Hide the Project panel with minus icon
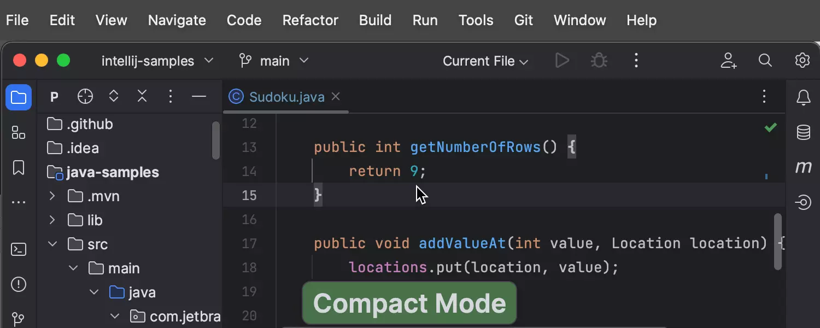820x328 pixels. (199, 97)
